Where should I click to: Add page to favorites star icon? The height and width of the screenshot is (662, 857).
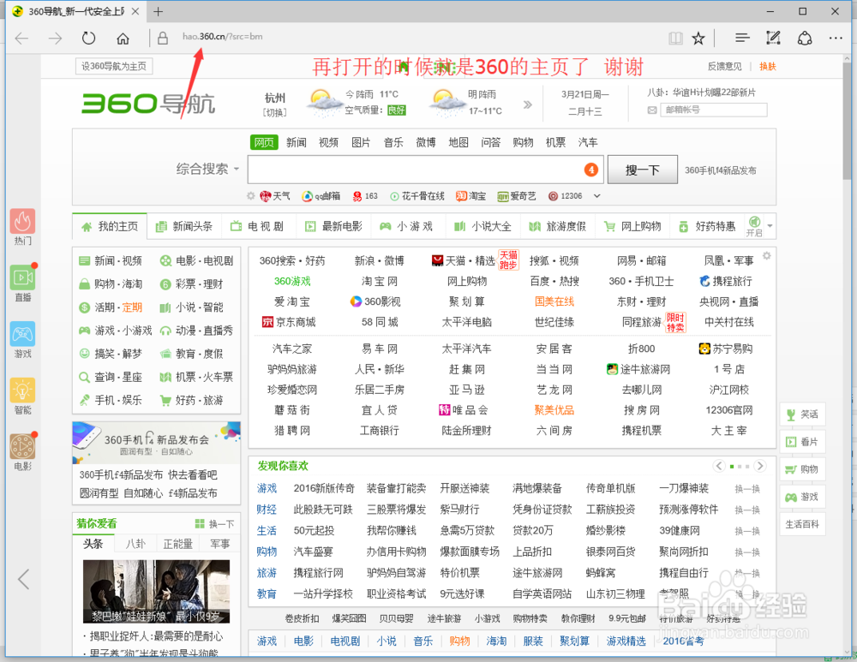coord(698,38)
